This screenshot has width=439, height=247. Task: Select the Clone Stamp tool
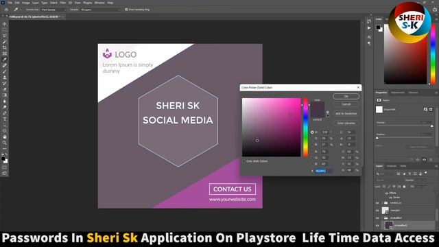5,78
